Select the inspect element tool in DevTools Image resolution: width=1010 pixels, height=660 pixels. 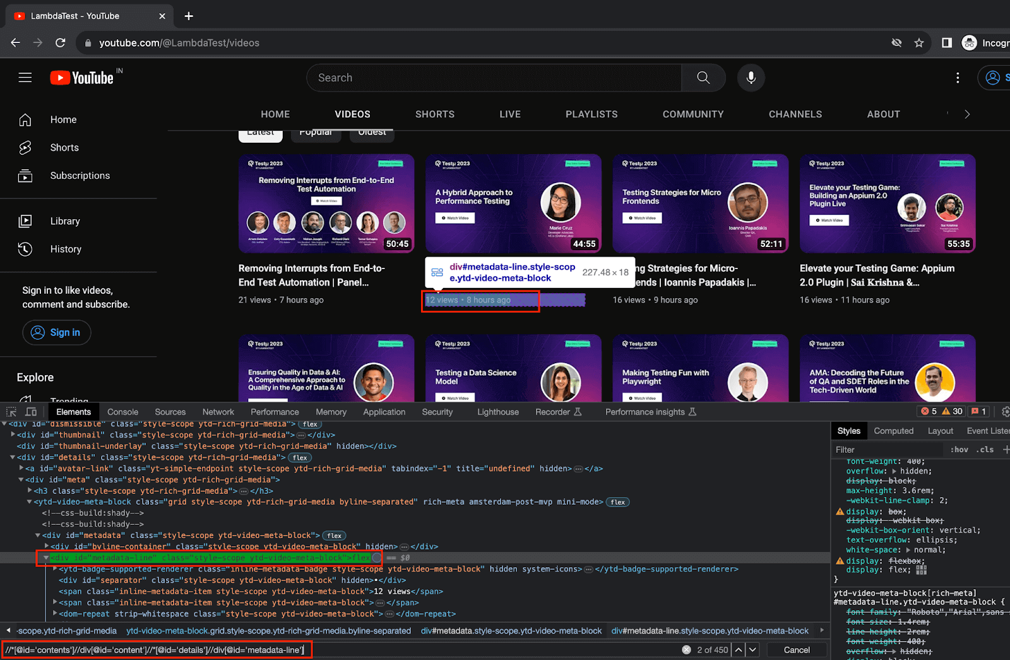point(10,411)
